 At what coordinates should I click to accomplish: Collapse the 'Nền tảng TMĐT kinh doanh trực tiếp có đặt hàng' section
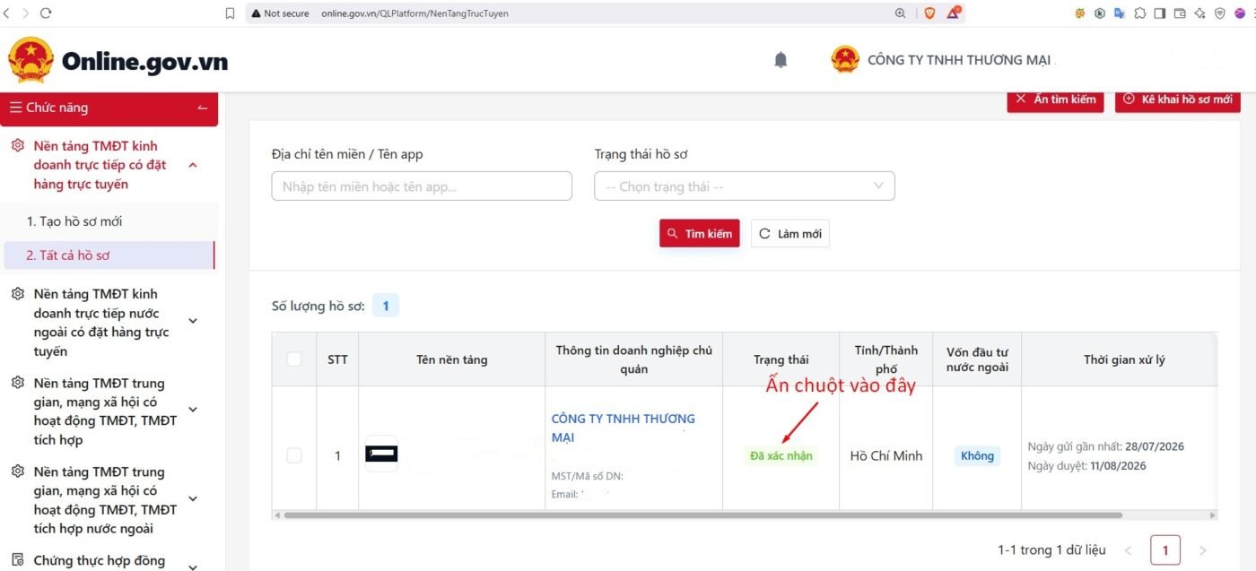coord(192,165)
